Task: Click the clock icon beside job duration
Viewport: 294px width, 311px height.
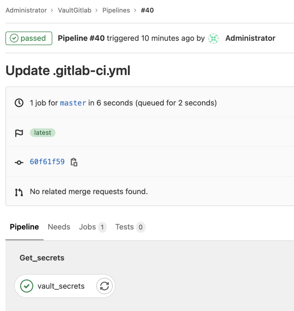Action: click(19, 103)
